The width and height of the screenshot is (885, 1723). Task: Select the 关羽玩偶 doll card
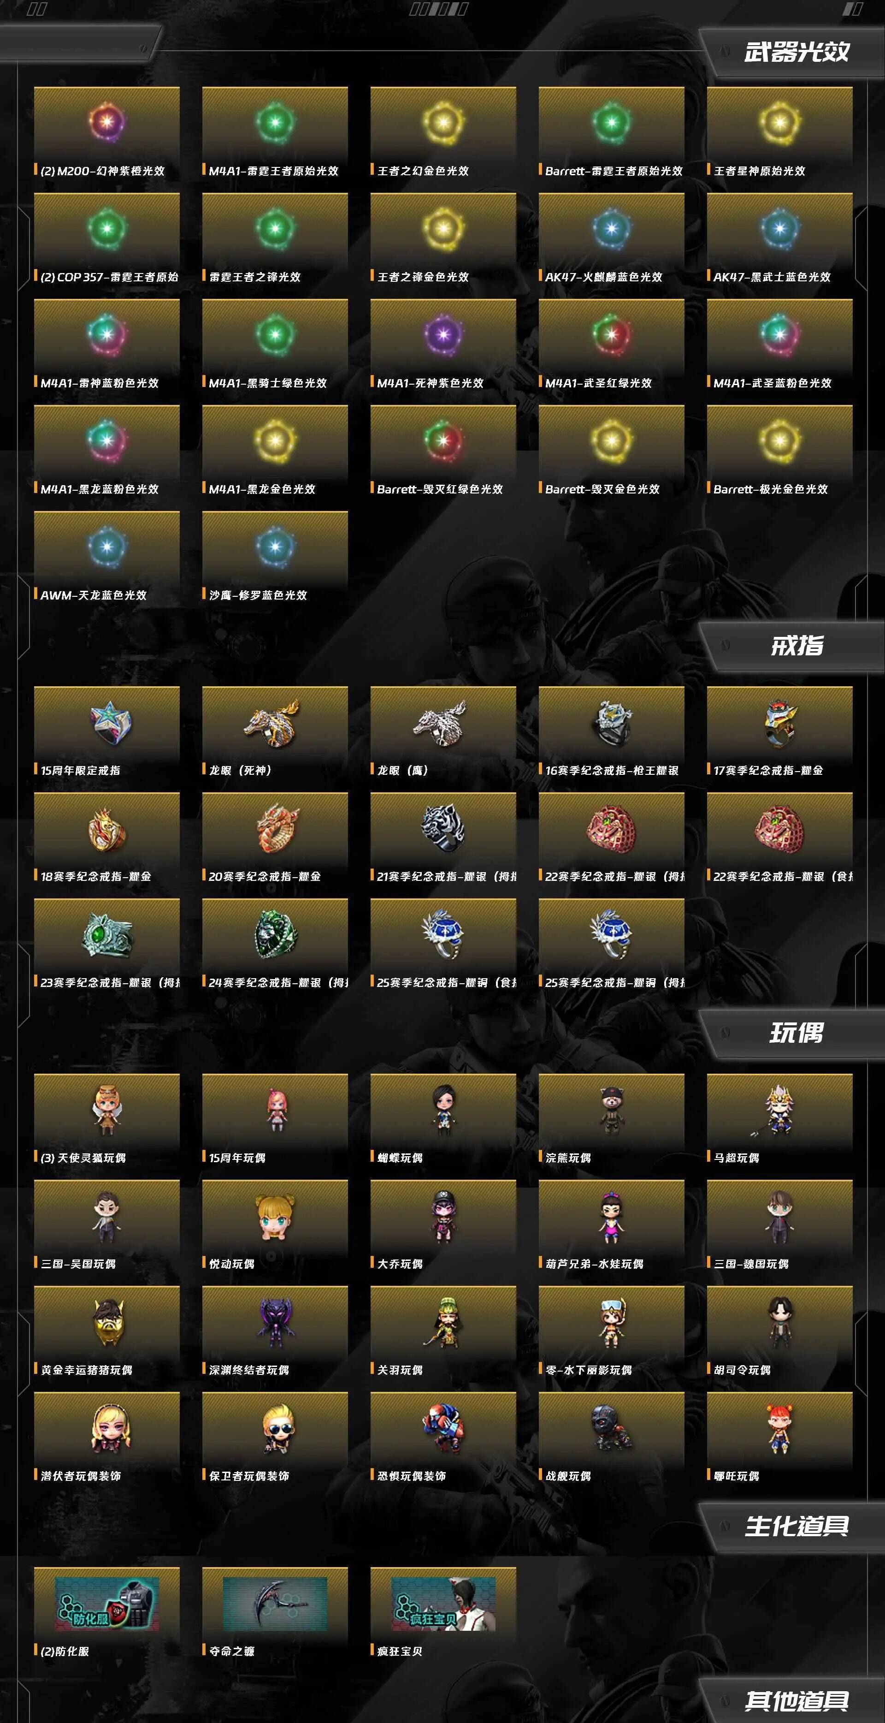(x=443, y=1331)
